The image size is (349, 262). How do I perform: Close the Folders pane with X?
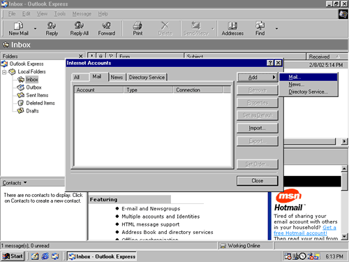click(x=80, y=56)
